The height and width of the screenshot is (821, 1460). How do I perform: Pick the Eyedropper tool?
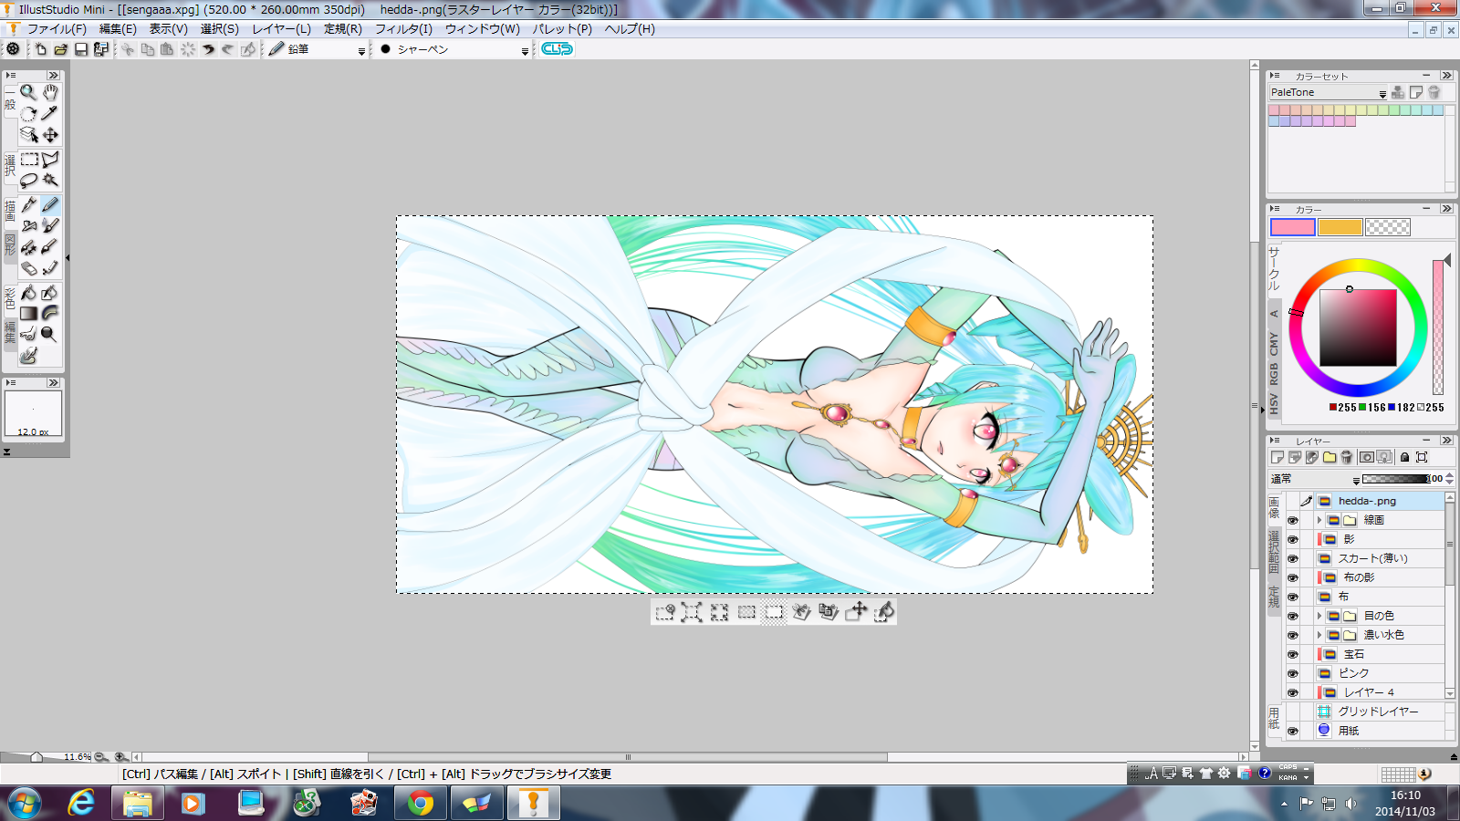tap(50, 113)
